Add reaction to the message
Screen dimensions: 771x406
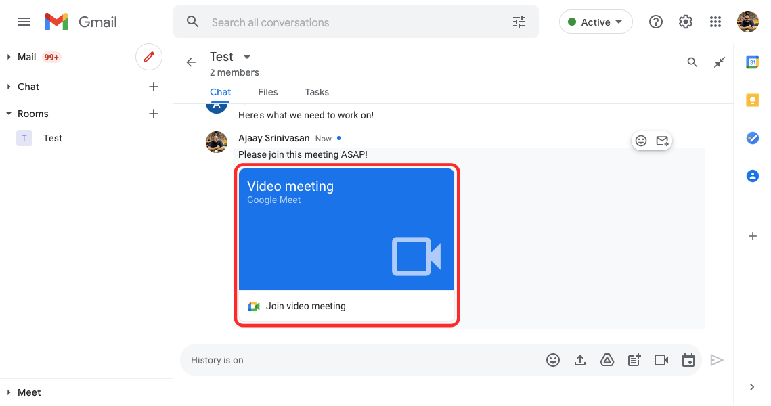point(641,141)
